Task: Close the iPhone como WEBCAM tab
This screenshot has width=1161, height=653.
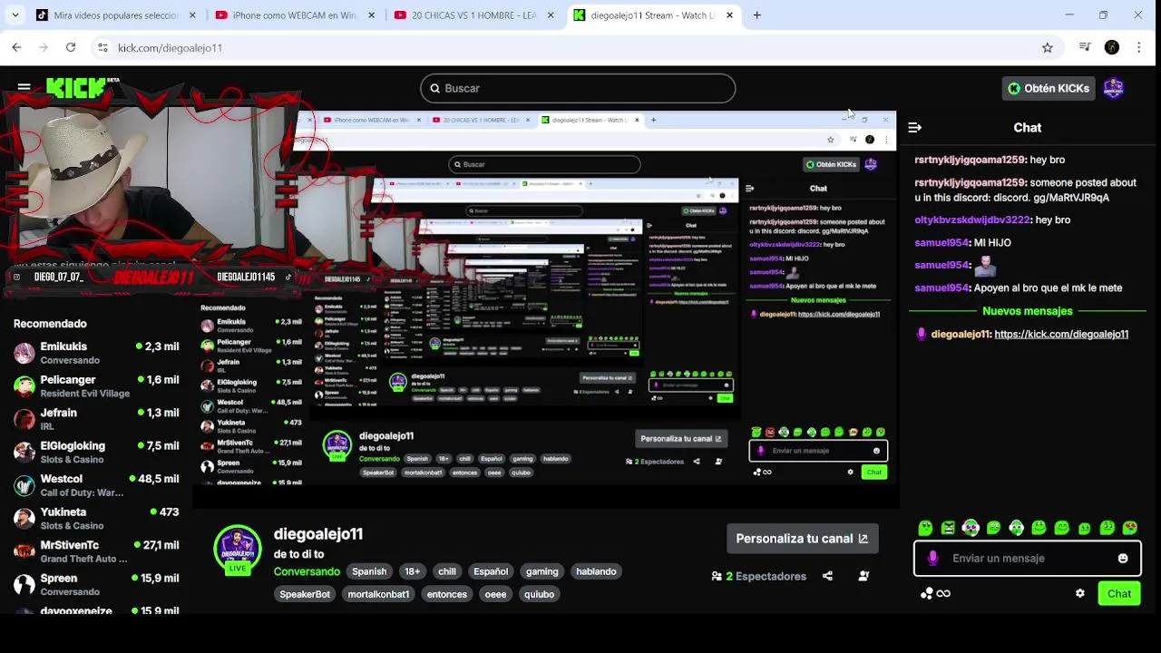Action: (x=371, y=15)
